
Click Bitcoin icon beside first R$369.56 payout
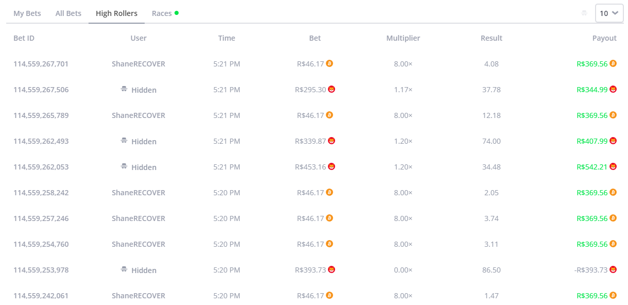click(x=613, y=63)
